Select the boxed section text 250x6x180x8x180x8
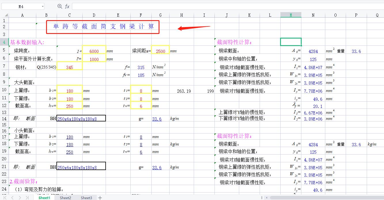 81,119
